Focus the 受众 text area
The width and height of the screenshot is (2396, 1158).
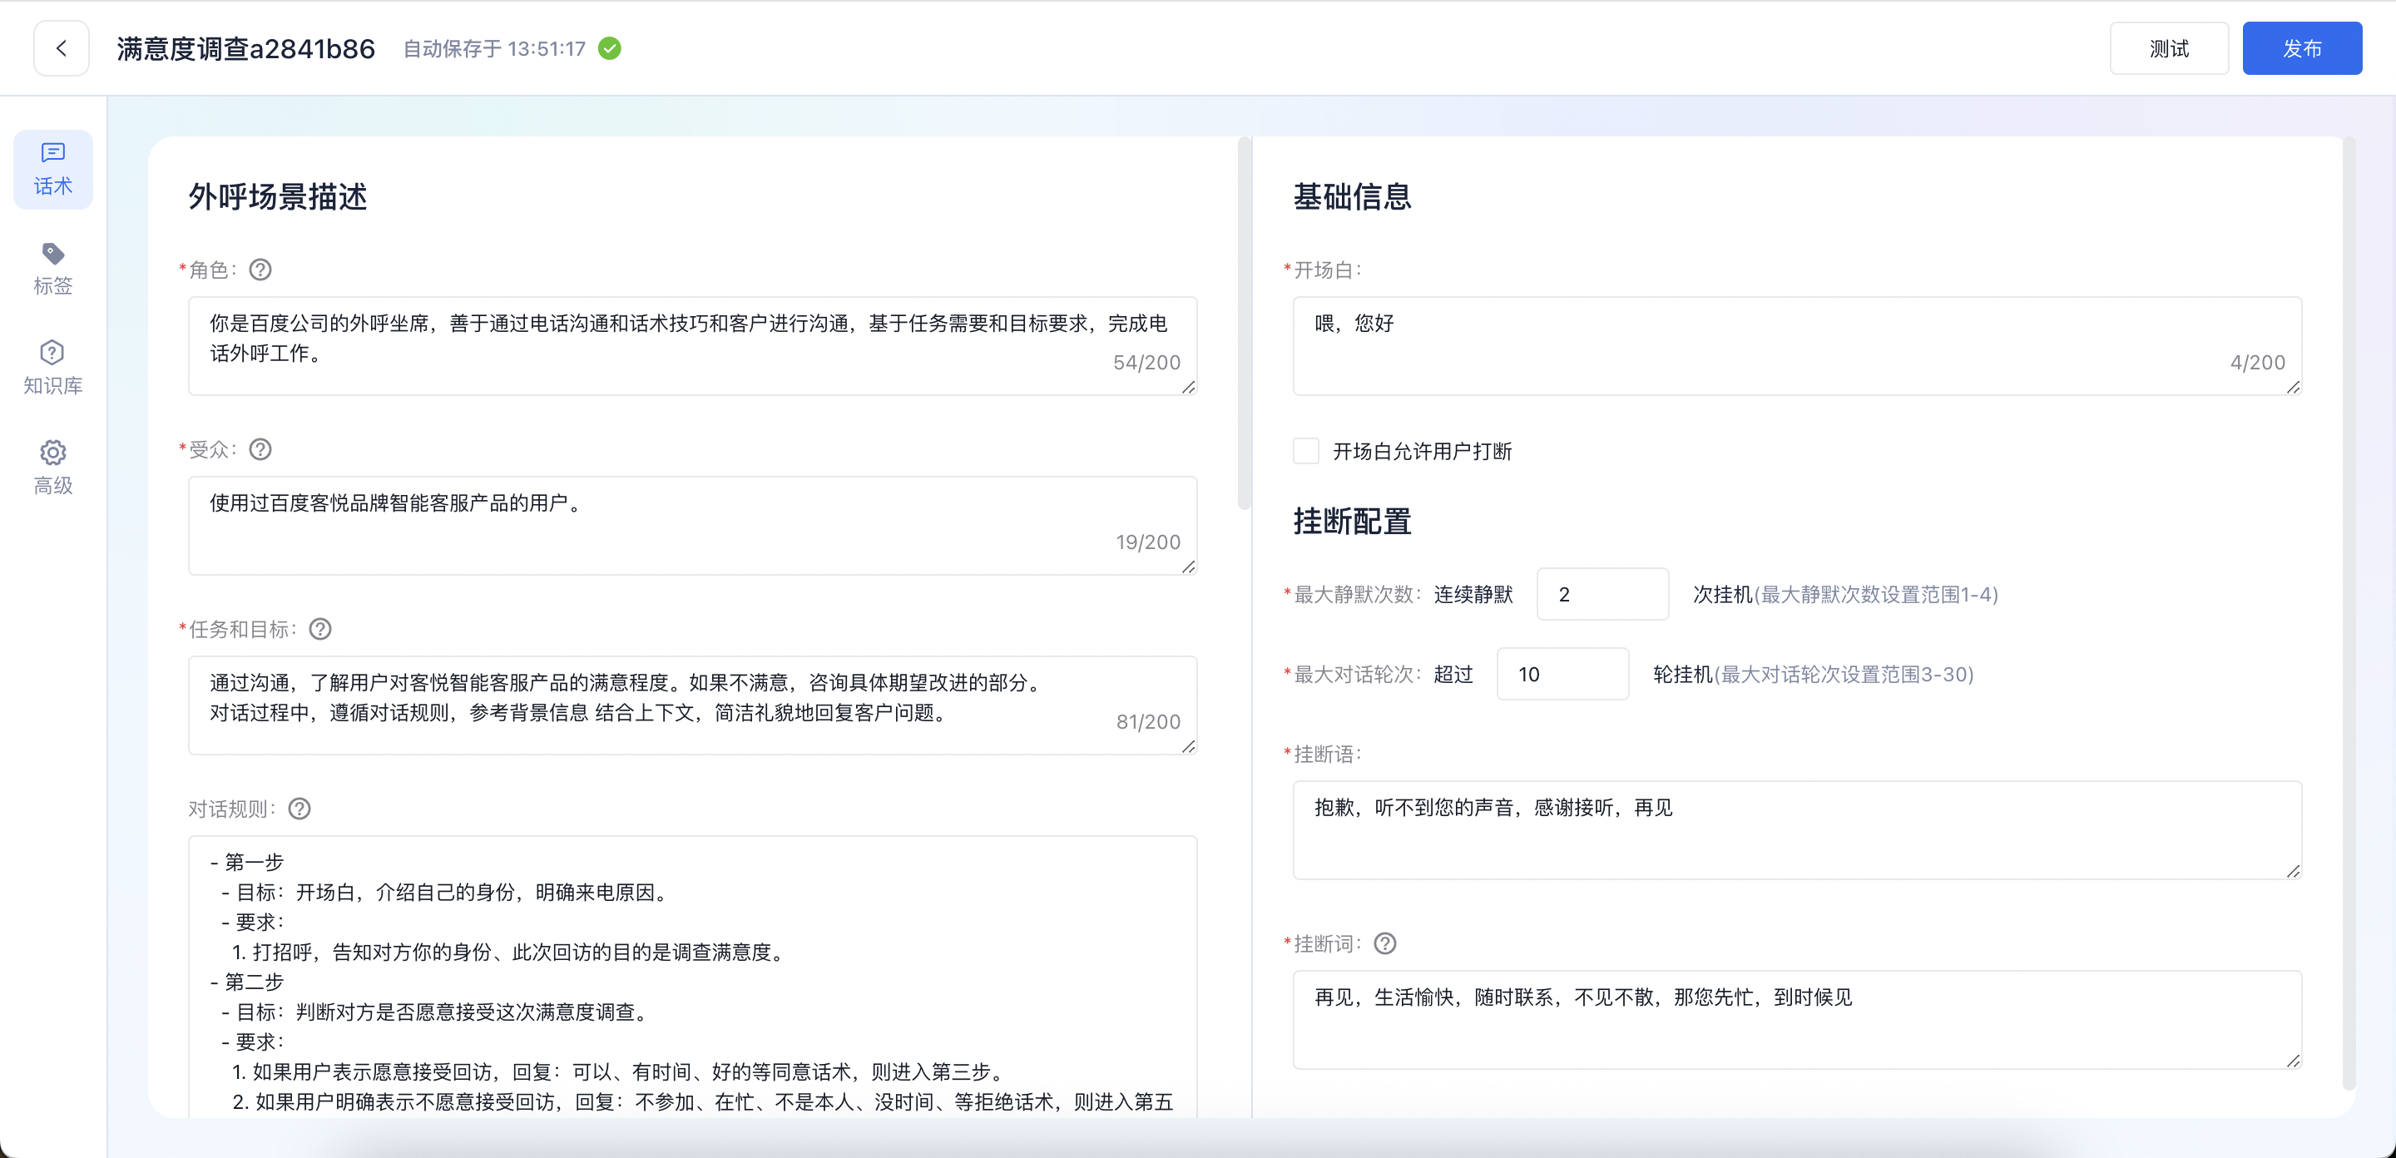click(x=692, y=526)
